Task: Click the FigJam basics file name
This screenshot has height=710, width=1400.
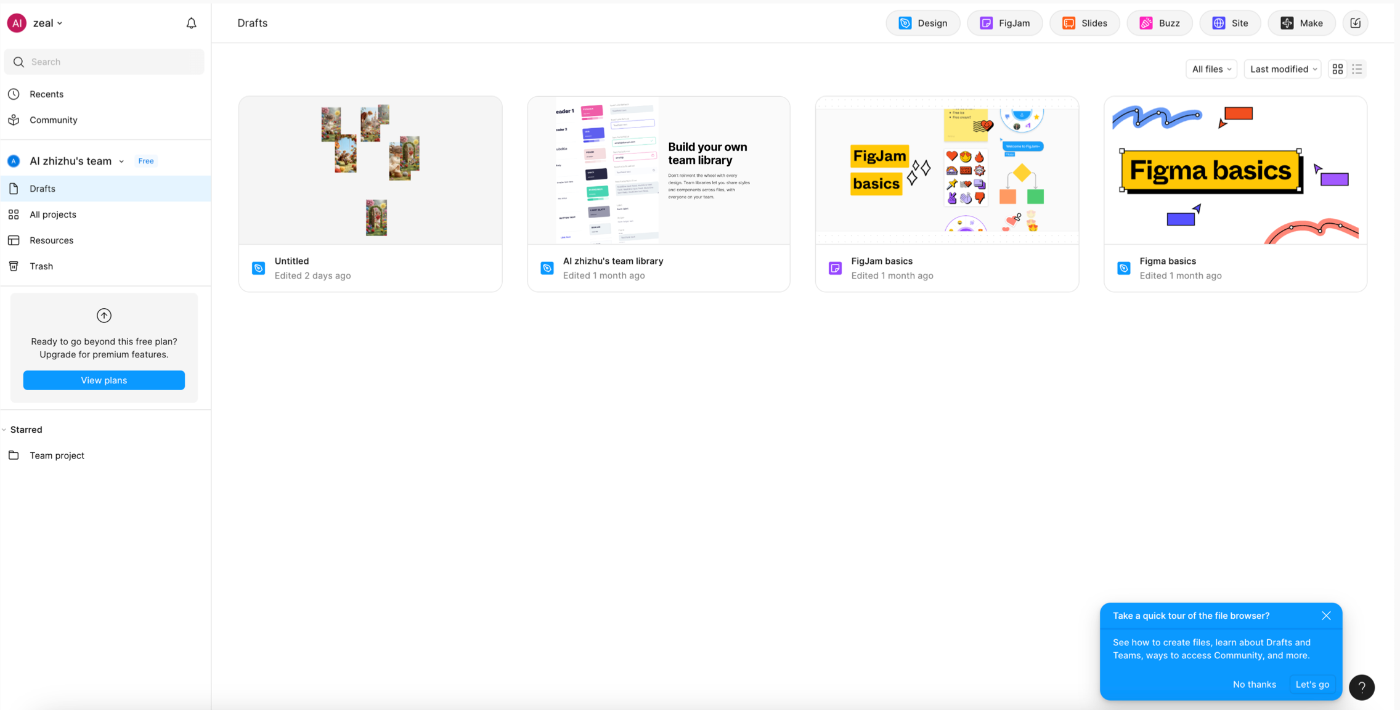Action: click(x=882, y=261)
